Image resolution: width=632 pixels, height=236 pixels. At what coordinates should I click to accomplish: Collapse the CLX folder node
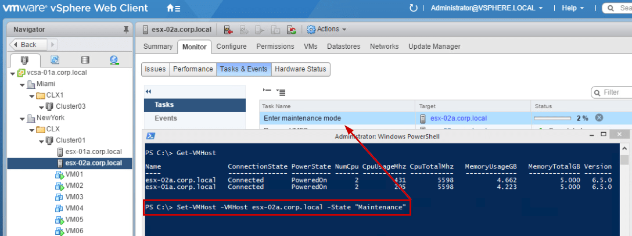coord(31,130)
